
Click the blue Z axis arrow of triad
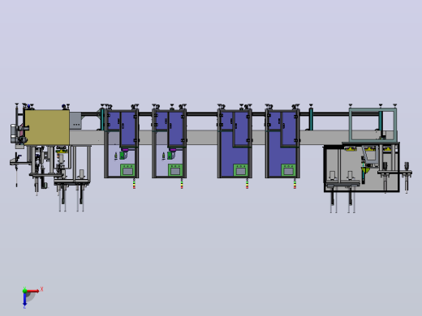click(x=24, y=300)
